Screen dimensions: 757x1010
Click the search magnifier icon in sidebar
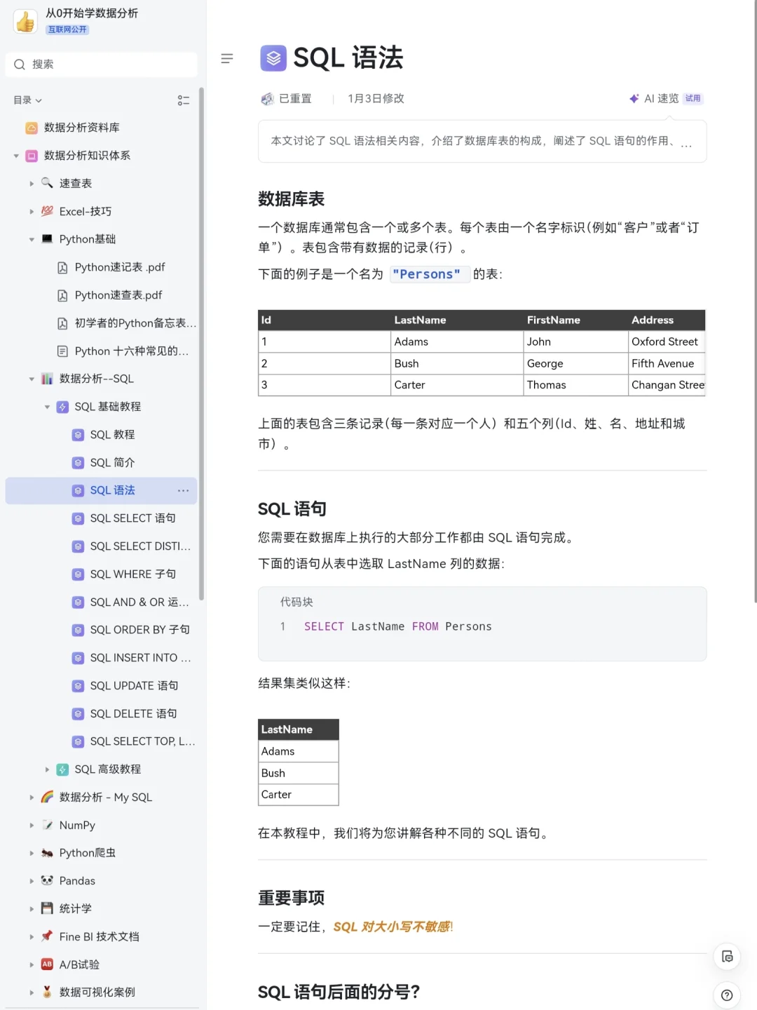click(x=19, y=64)
